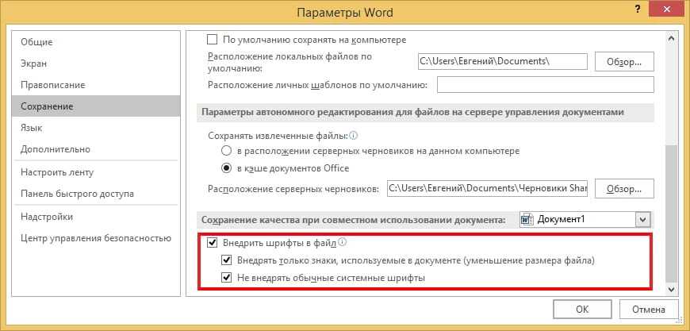The width and height of the screenshot is (690, 331).
Task: Toggle По умолчанию сохранять на компьютере checkbox
Action: pyautogui.click(x=212, y=39)
